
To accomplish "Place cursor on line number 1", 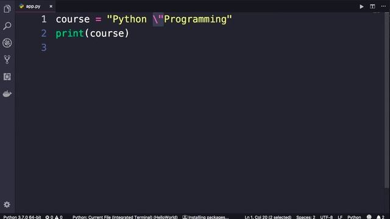I will point(44,19).
